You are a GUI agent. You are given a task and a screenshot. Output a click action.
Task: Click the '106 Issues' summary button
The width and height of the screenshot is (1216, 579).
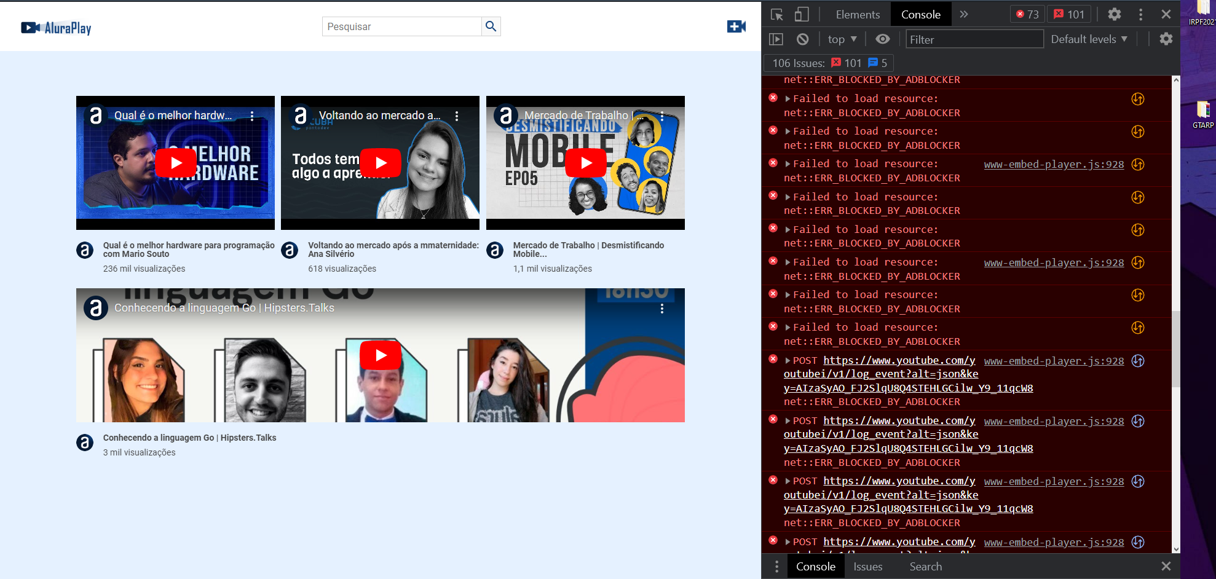point(829,63)
